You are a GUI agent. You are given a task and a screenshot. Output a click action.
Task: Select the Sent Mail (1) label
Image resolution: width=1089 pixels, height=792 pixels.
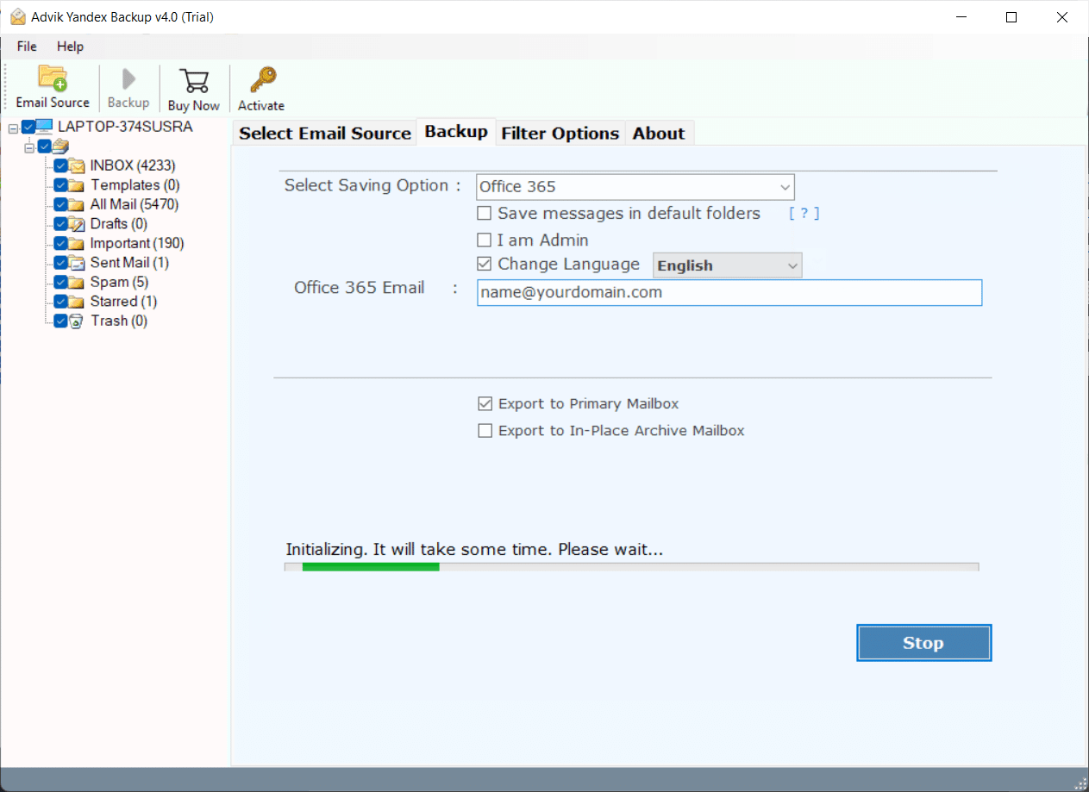[x=130, y=263]
